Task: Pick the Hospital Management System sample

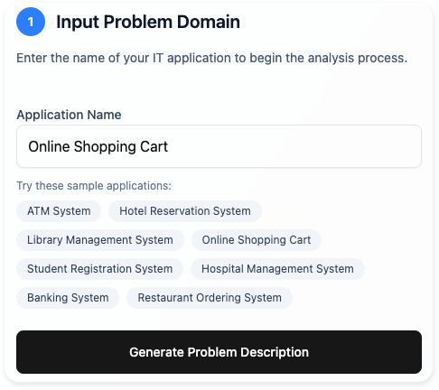Action: 277,269
